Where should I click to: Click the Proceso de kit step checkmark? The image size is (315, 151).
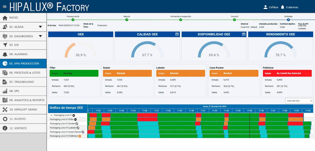(73, 20)
